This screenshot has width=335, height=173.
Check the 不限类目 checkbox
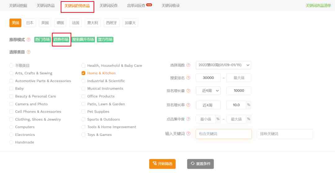click(x=11, y=65)
